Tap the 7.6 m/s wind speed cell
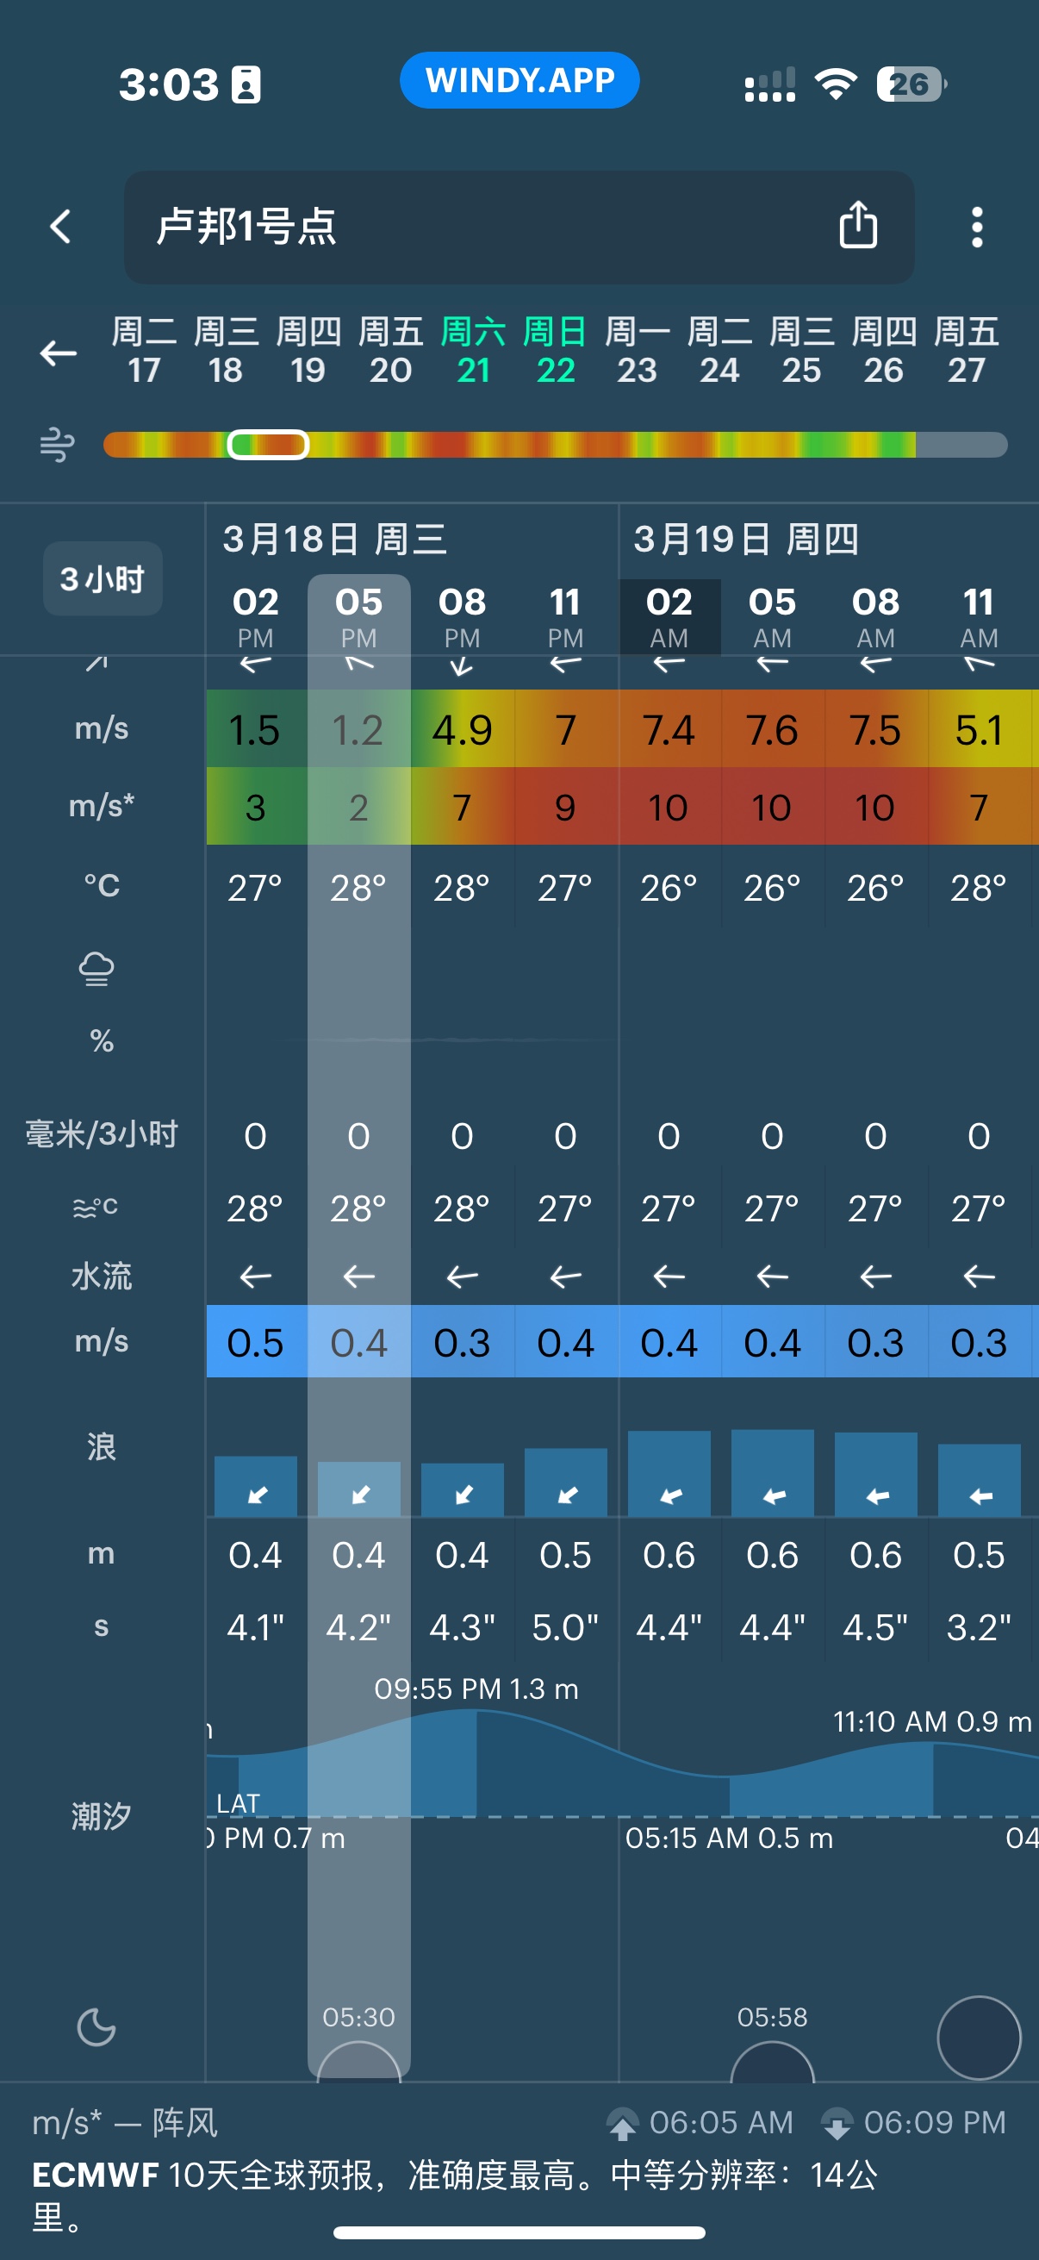Screen dimensions: 1039x2260 (772, 730)
